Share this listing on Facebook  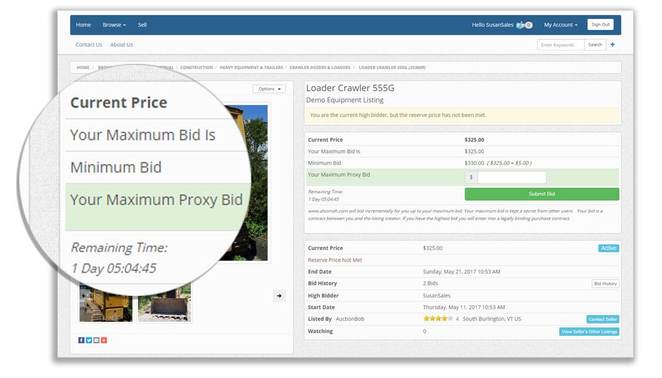[x=81, y=340]
